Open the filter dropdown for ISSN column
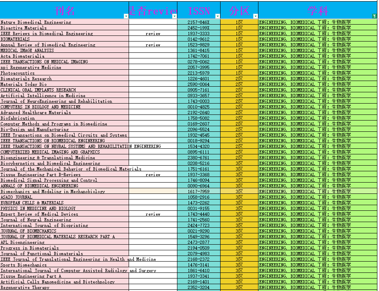379x291 pixels. click(x=218, y=16)
